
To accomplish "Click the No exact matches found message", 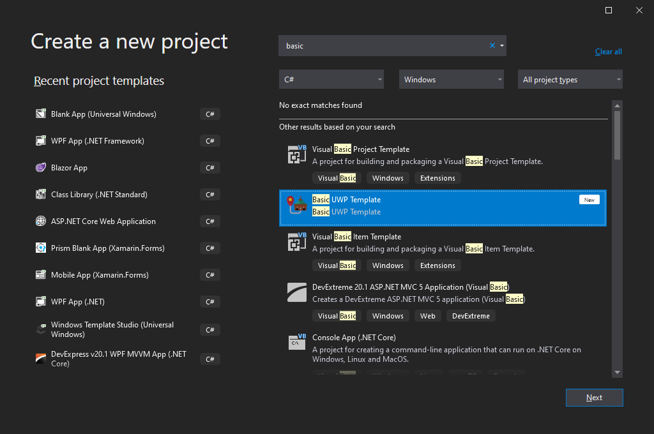I will (321, 105).
